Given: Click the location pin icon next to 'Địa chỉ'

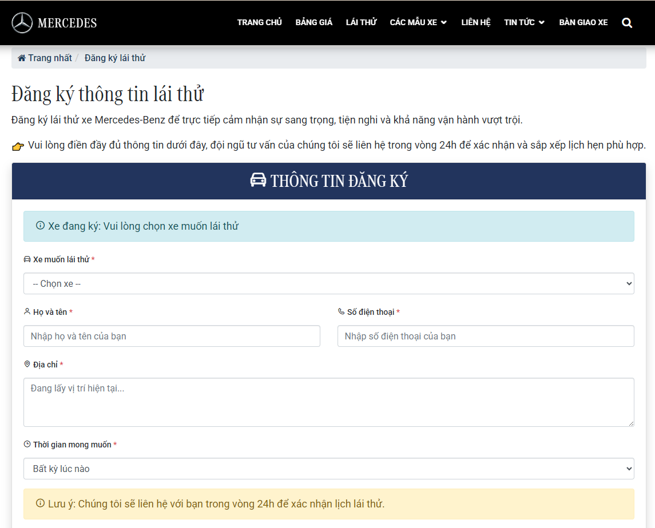Looking at the screenshot, I should [x=26, y=364].
